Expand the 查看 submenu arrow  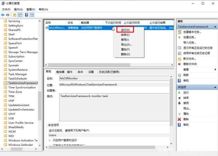click(215, 70)
